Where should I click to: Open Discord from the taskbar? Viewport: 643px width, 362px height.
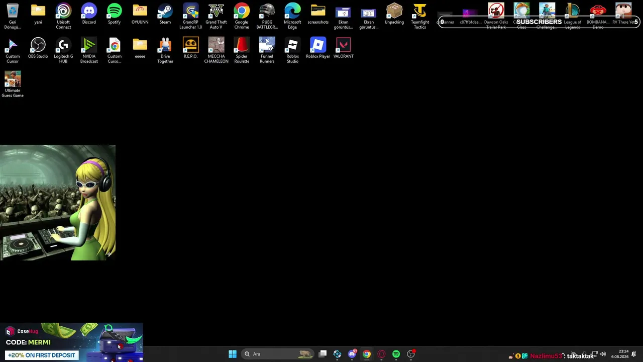(352, 354)
